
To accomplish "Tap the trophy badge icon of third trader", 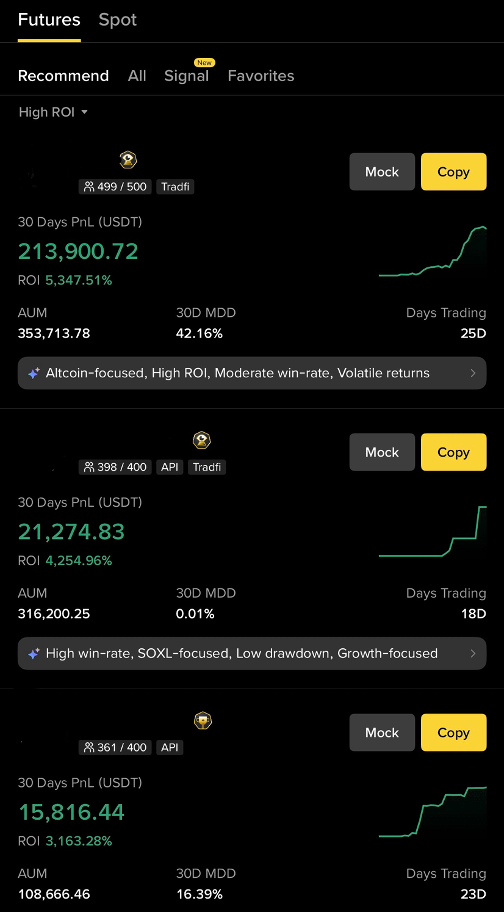I will [203, 720].
